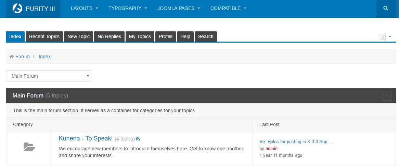This screenshot has width=399, height=166.
Task: Expand the user menu caret
Action: point(390,36)
